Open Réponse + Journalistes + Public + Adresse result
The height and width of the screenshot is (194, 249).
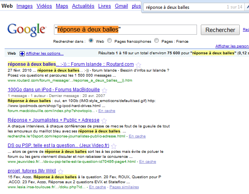(54, 120)
